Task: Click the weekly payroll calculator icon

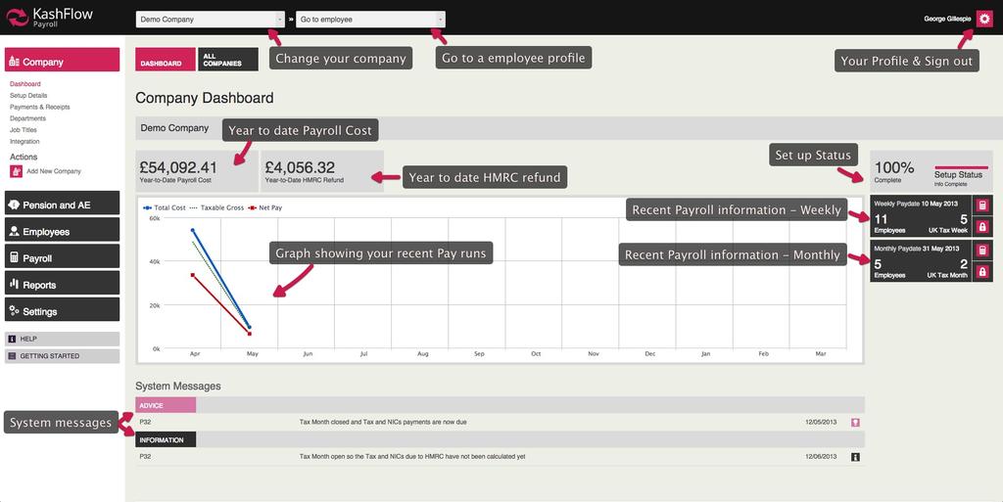Action: point(982,205)
